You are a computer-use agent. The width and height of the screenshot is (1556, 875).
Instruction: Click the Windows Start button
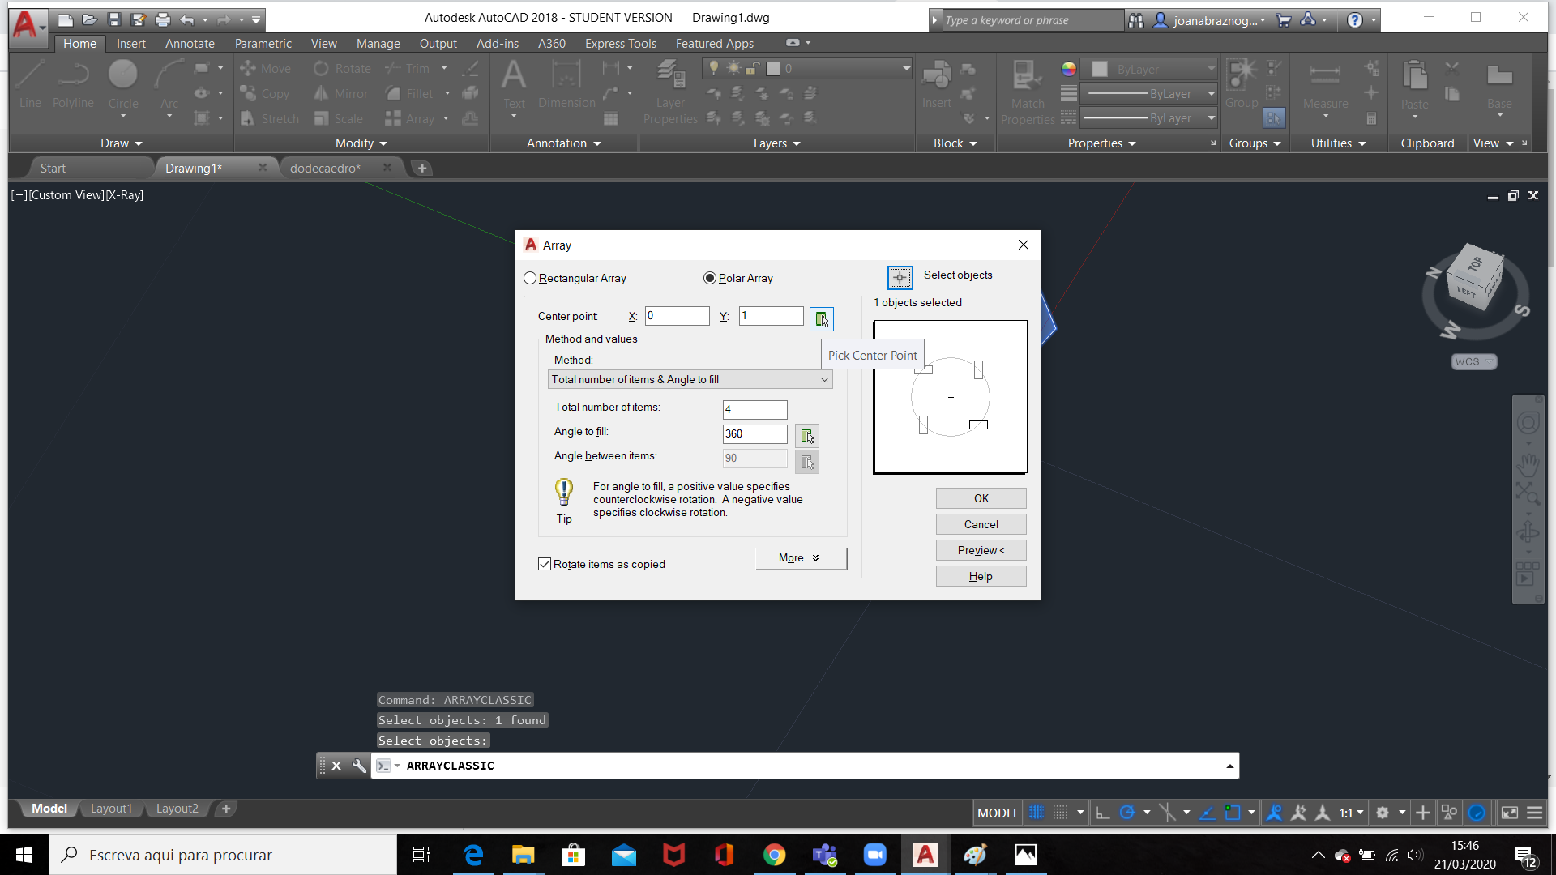24,855
